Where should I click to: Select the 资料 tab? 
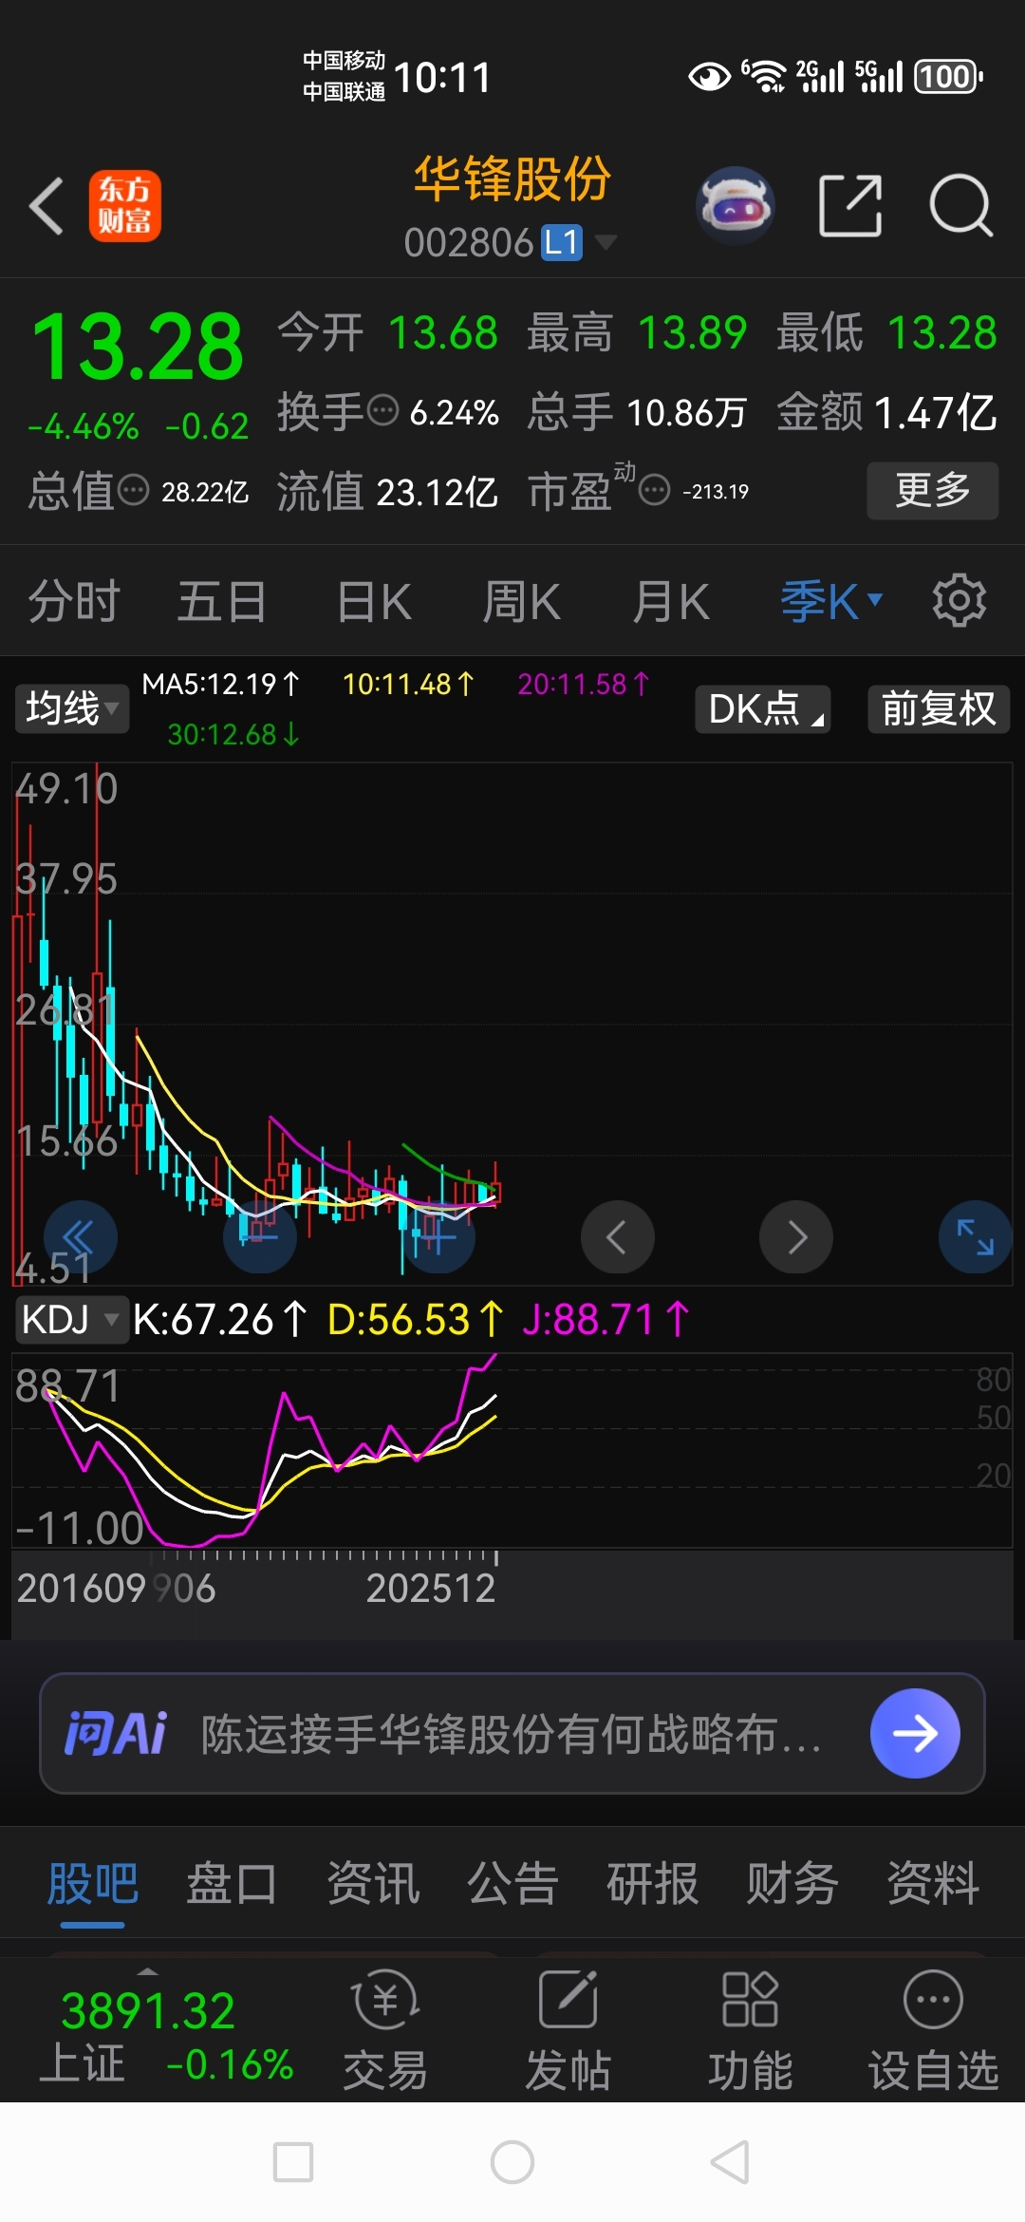933,1883
